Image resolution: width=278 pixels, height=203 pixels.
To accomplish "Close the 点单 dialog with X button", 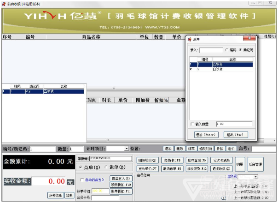I will click(x=249, y=38).
